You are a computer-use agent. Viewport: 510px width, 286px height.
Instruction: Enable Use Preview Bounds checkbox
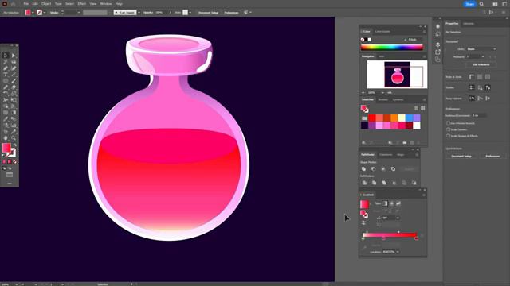pyautogui.click(x=448, y=123)
